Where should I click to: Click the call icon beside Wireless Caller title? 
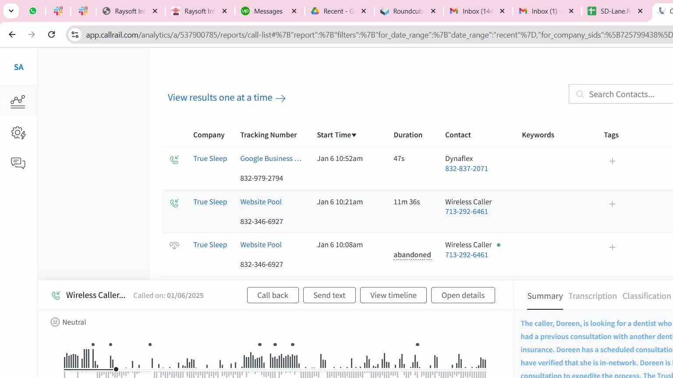point(56,295)
